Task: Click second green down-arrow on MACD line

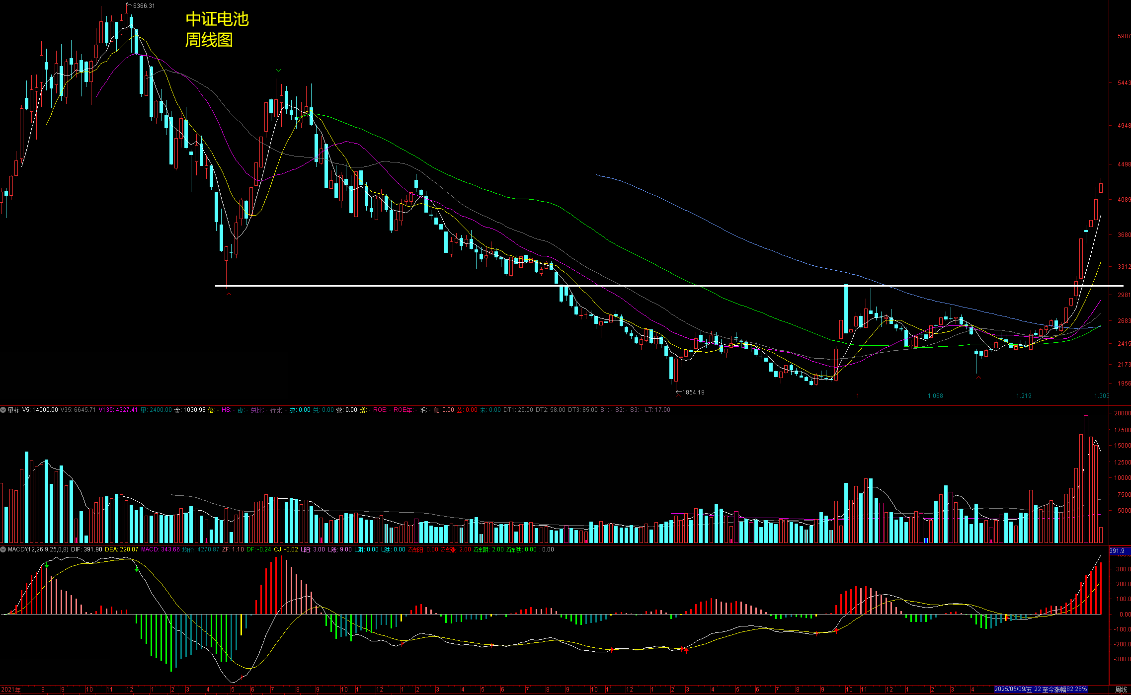Action: point(137,569)
